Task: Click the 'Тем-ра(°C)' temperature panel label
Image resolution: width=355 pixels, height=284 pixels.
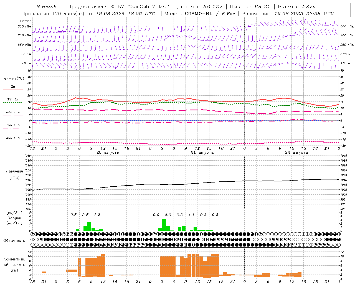Action: [13, 78]
